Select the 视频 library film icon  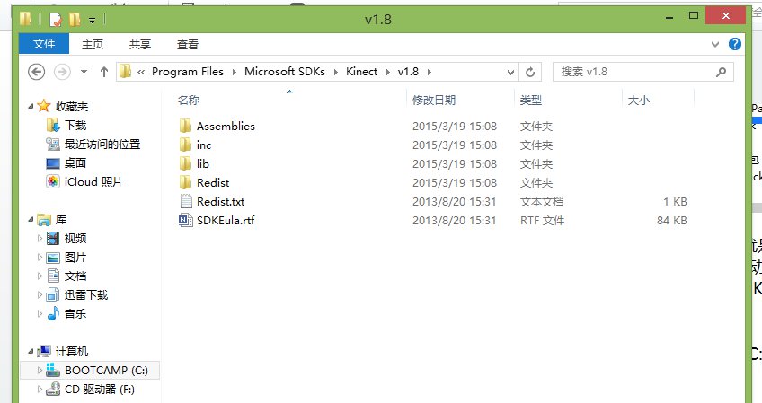point(53,239)
